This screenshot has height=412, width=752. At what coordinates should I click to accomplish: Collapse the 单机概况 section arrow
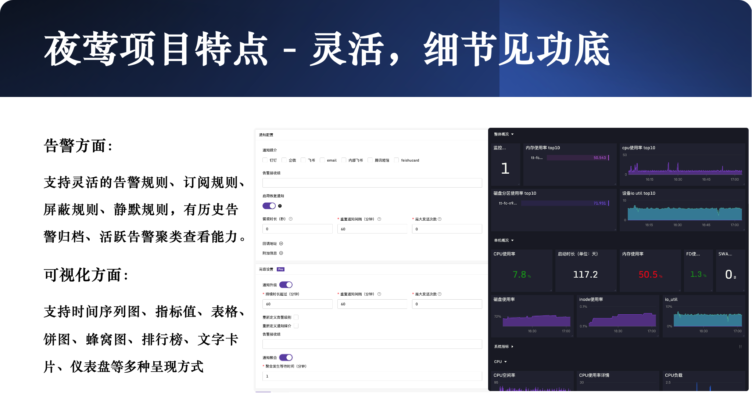[512, 241]
